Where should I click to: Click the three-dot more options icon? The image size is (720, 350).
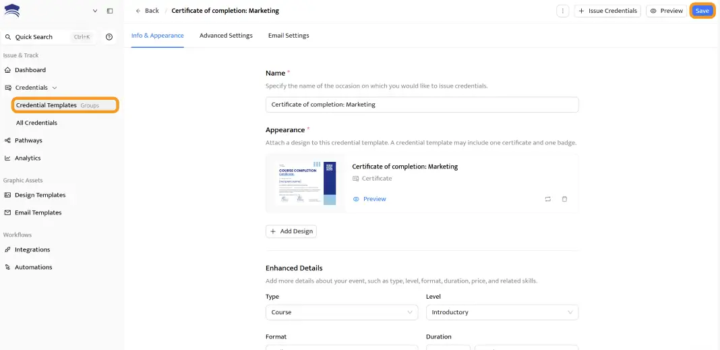(563, 11)
